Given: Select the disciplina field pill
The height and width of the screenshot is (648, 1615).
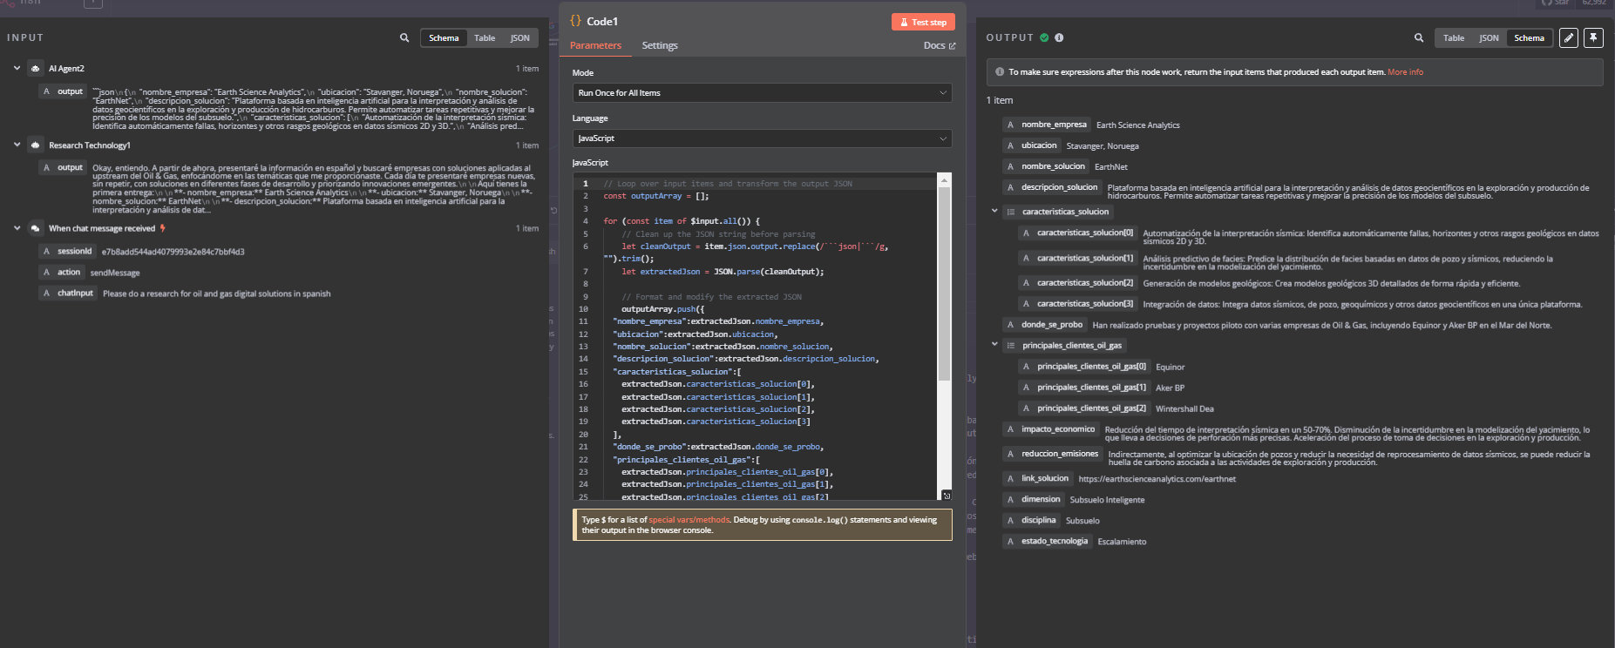Looking at the screenshot, I should 1030,520.
